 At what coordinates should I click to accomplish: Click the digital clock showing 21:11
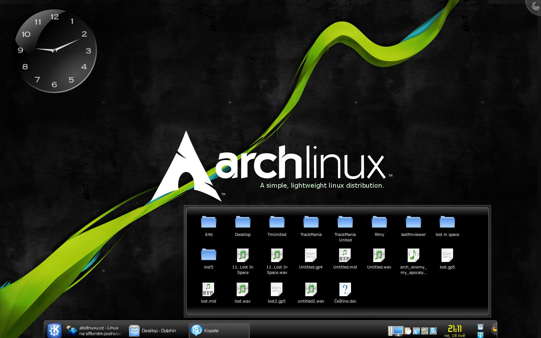click(x=455, y=329)
